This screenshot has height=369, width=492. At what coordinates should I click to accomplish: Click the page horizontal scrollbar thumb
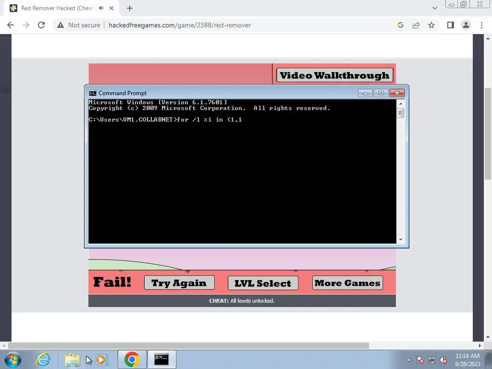[188, 345]
